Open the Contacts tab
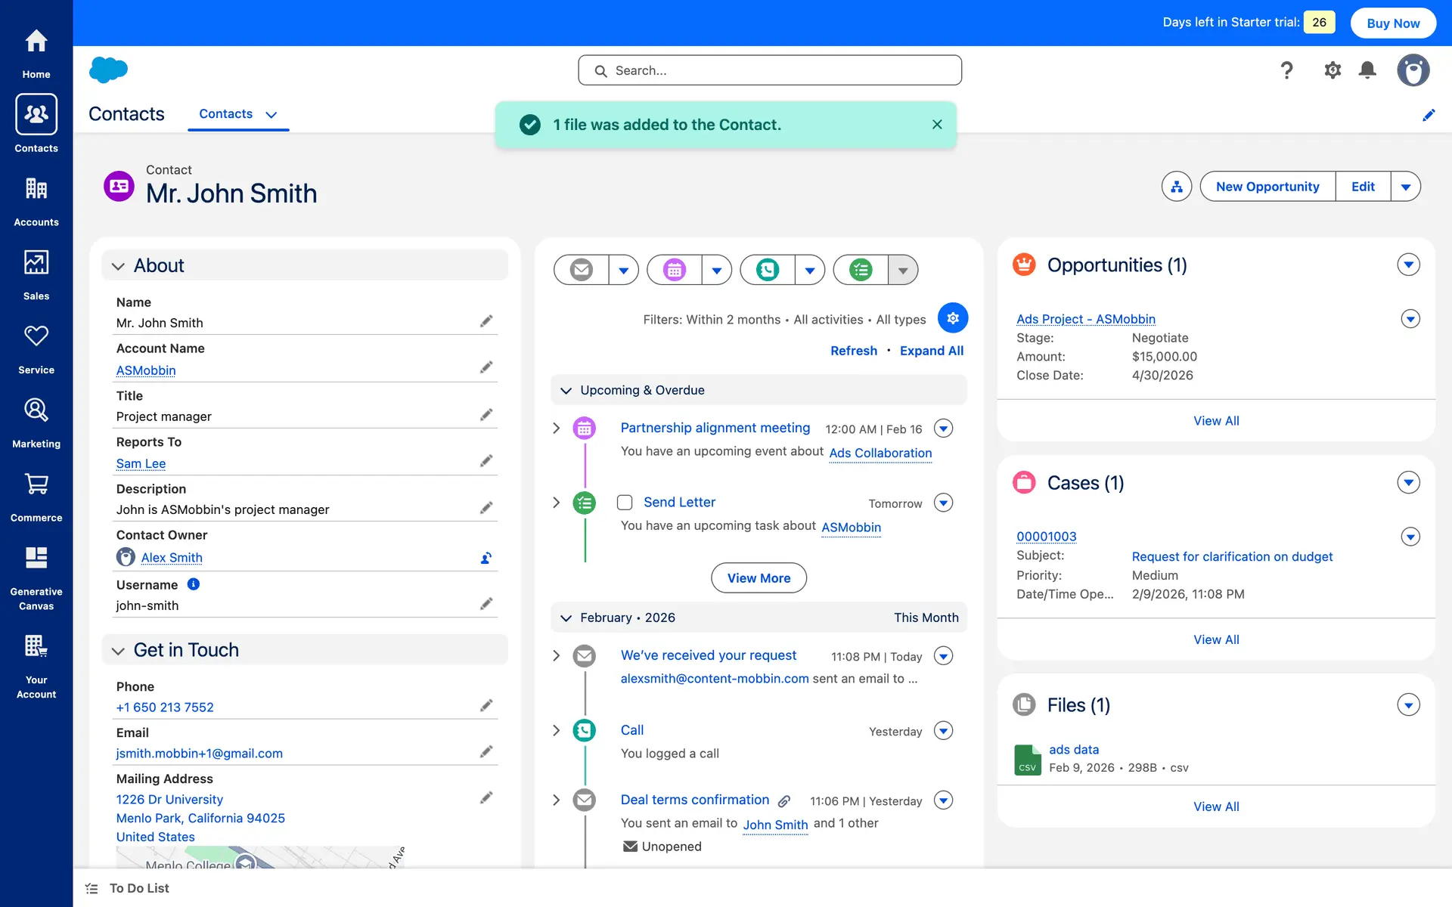The image size is (1452, 907). click(225, 114)
